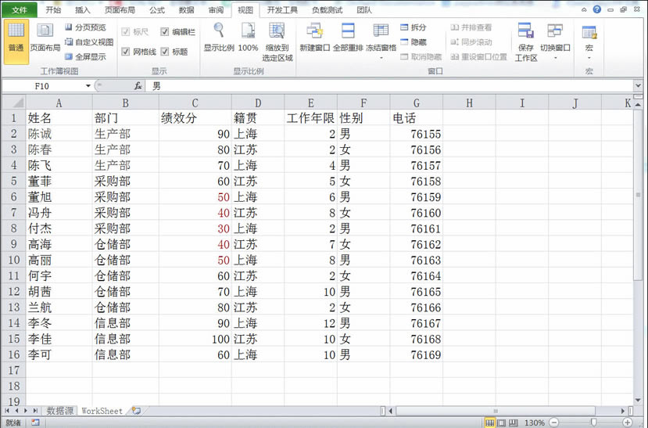Minimize the ribbon with the caret icon

(x=584, y=9)
